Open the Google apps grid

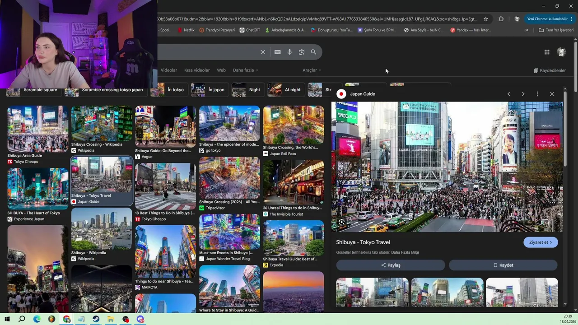tap(547, 52)
